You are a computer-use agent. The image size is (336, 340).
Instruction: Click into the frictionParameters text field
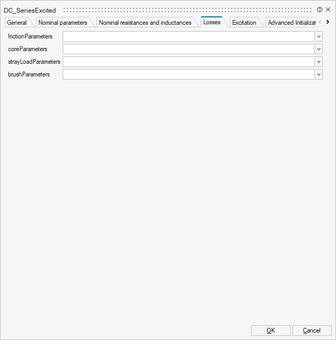tap(189, 36)
